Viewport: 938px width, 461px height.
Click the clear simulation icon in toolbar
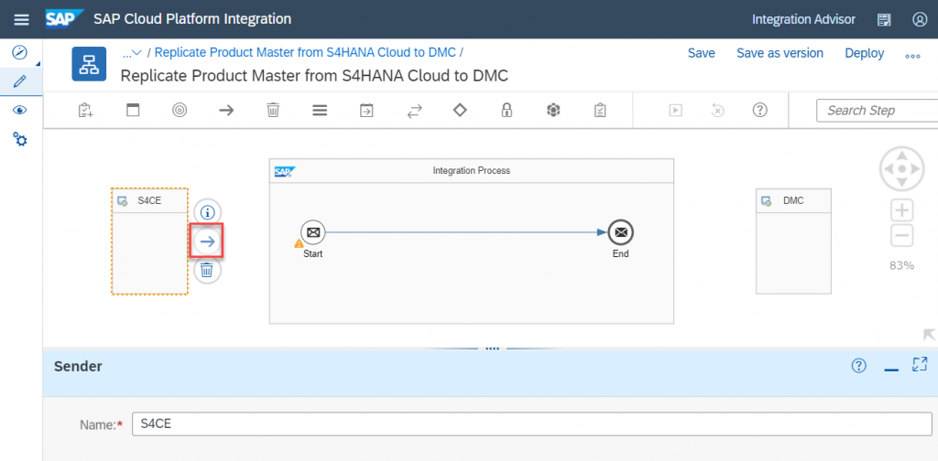click(718, 111)
